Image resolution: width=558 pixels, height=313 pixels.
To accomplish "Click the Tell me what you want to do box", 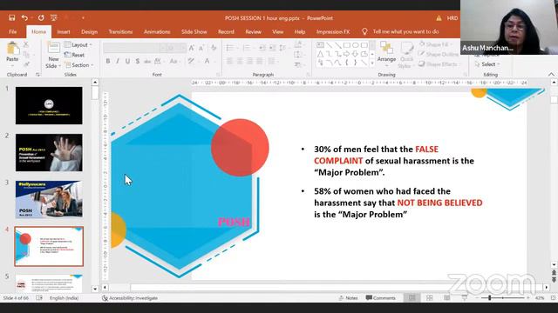I will tap(405, 31).
